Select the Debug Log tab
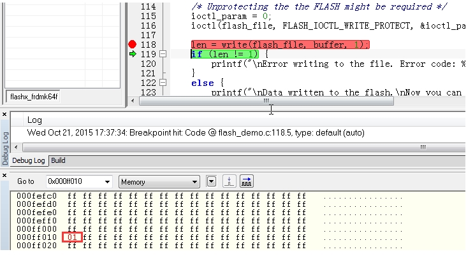466x259 pixels. click(30, 160)
